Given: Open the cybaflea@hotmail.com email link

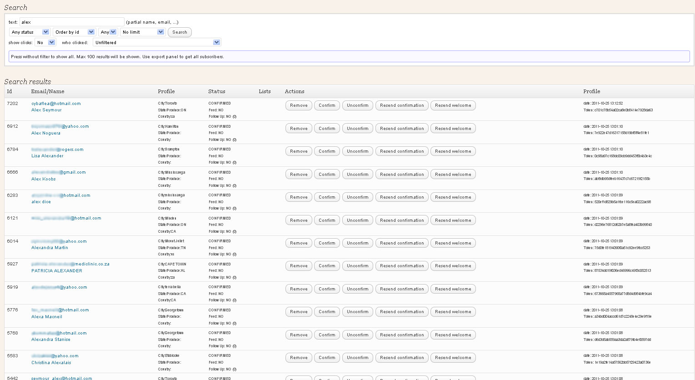Looking at the screenshot, I should coord(56,104).
